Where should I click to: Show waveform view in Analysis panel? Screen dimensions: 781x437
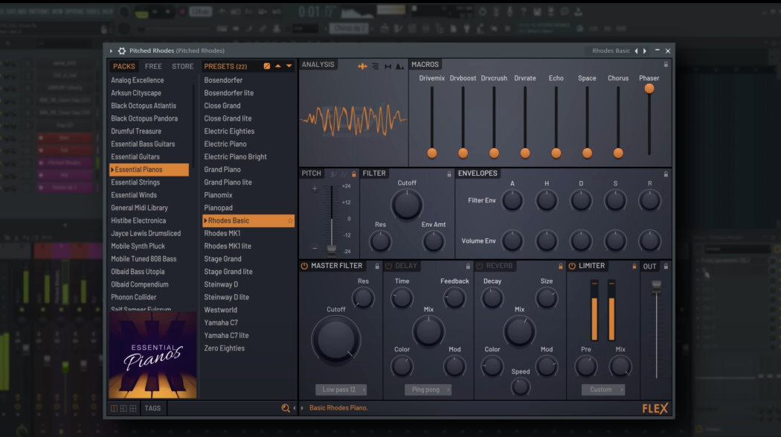click(x=363, y=66)
